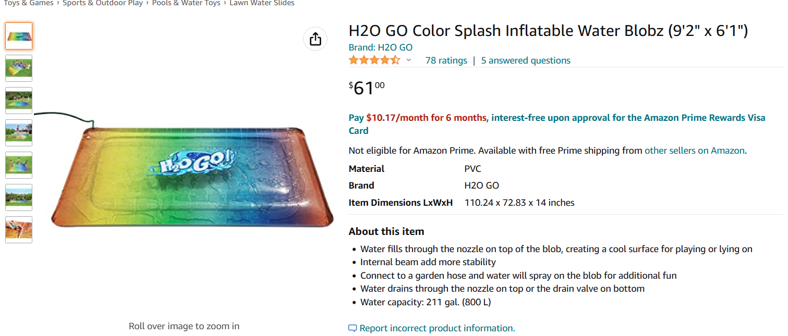Image resolution: width=788 pixels, height=336 pixels.
Task: Select the first product thumbnail
Action: click(x=19, y=36)
